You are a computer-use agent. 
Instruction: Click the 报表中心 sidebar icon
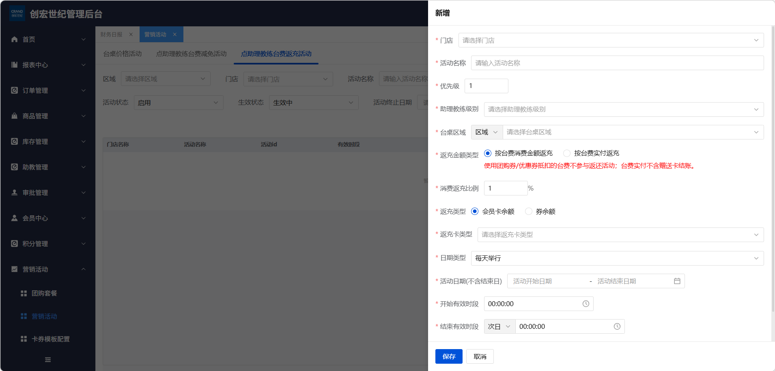15,65
